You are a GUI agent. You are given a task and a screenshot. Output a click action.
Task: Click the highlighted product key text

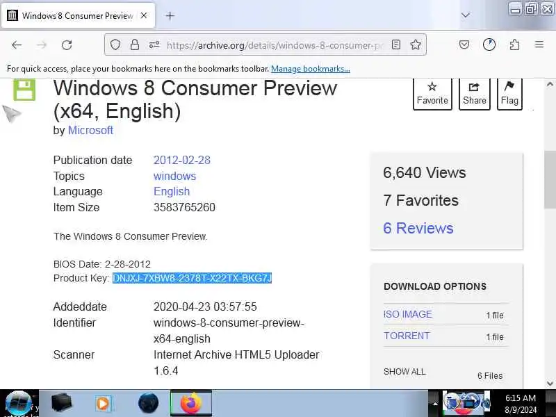(x=193, y=278)
